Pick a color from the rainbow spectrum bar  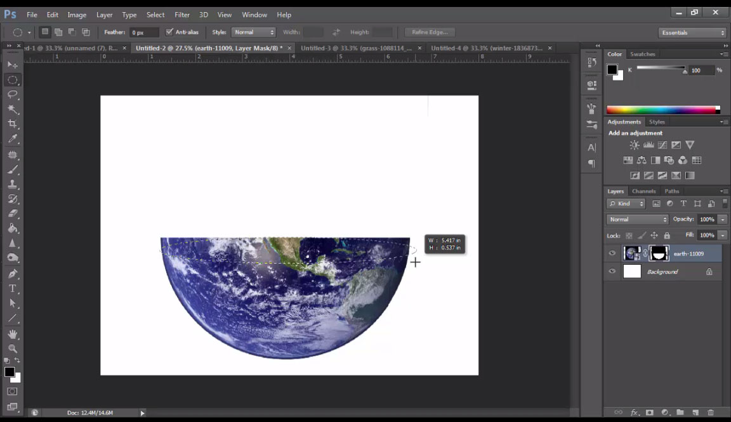coord(660,108)
